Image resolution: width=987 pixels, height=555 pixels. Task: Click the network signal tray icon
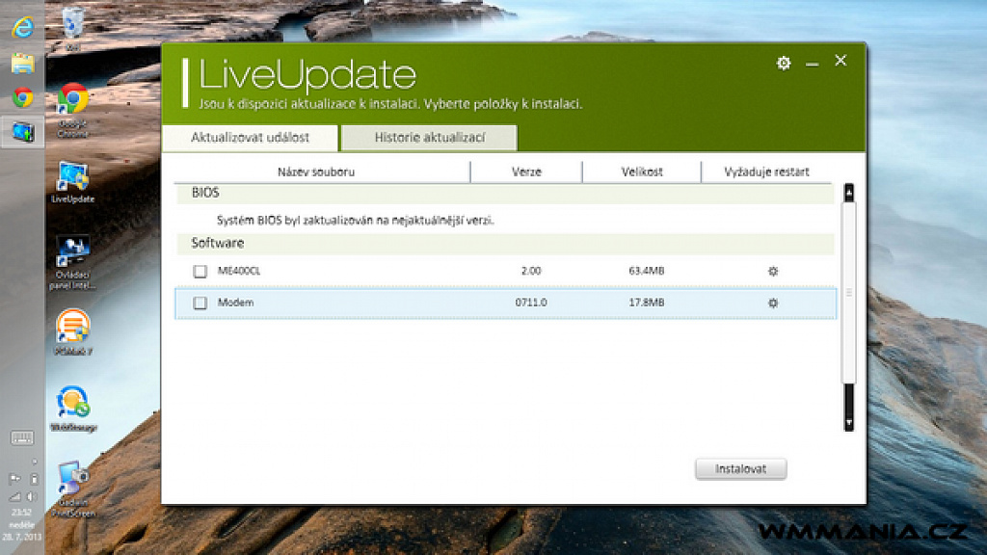click(x=14, y=496)
